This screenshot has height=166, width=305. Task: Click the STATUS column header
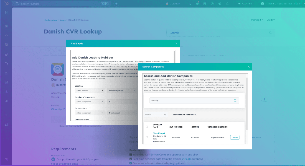(195, 127)
